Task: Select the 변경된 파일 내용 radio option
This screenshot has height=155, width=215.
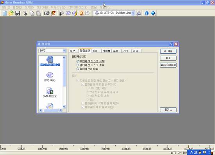Action: coord(88,96)
